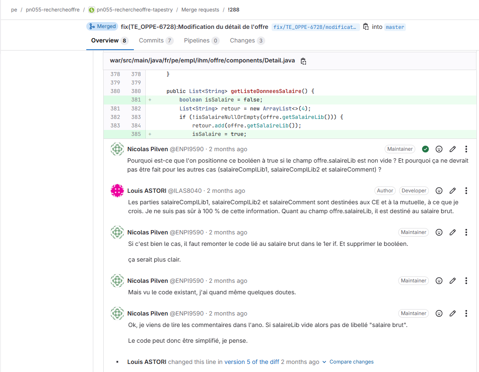The height and width of the screenshot is (372, 479).
Task: Add emoji reaction to Nicolas Pilven's first comment
Action: tap(439, 149)
